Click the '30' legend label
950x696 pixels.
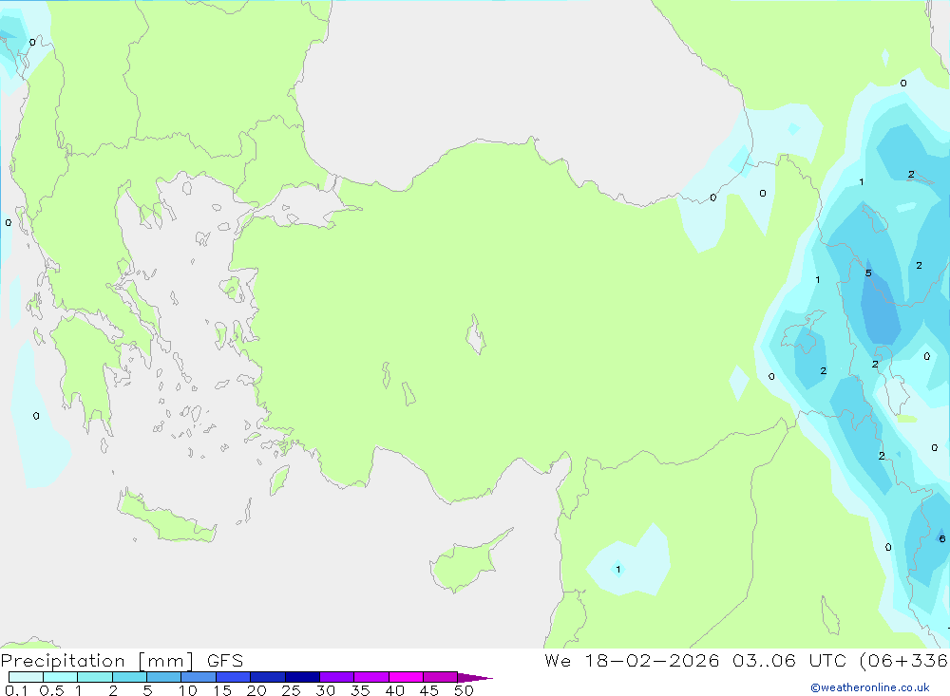pos(326,690)
